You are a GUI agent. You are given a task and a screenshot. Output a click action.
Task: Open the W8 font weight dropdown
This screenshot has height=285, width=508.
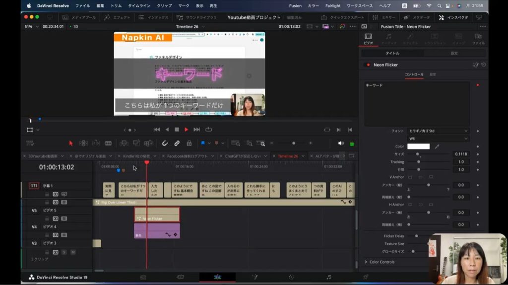[x=438, y=139]
